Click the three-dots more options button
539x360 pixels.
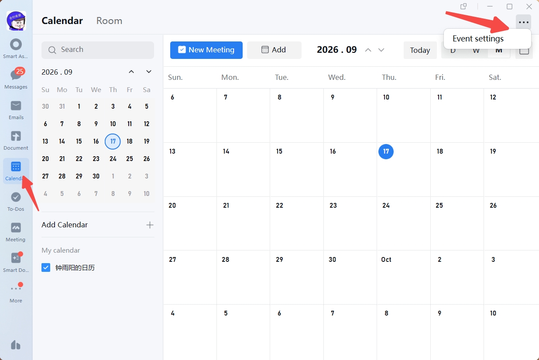[523, 22]
